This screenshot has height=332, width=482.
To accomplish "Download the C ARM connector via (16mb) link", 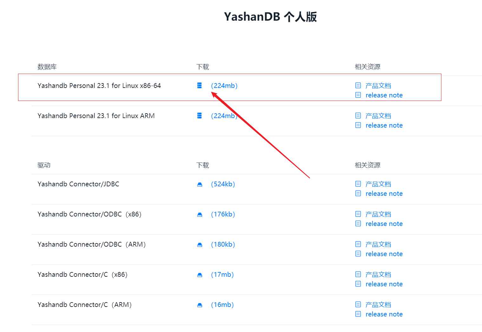I will pyautogui.click(x=222, y=305).
